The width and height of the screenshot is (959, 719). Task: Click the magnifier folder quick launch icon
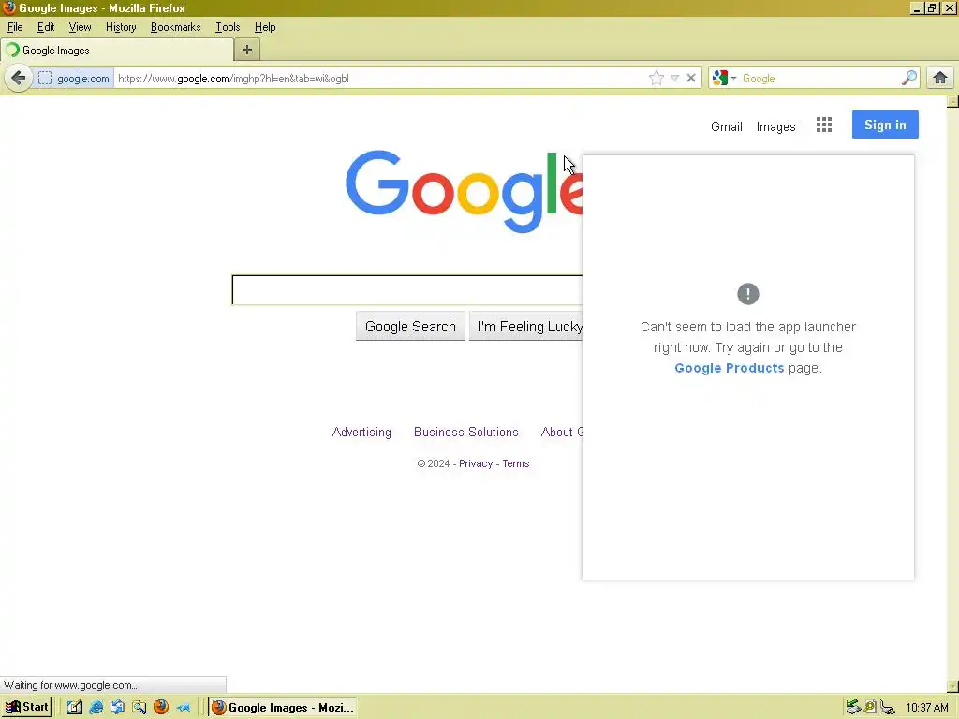[139, 708]
